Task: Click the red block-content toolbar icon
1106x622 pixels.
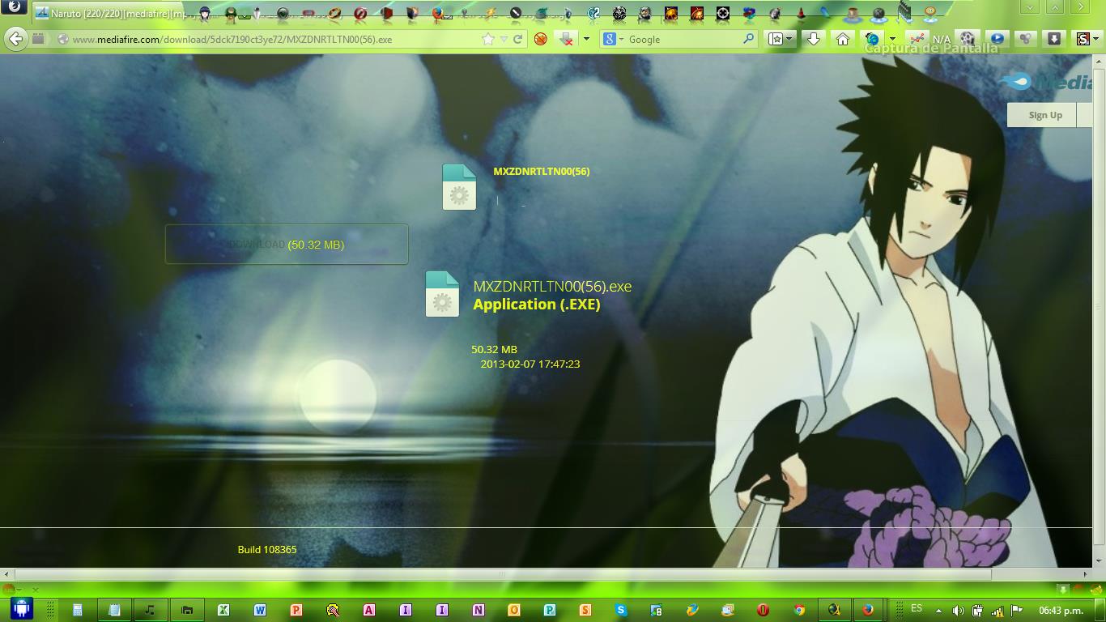Action: (540, 38)
